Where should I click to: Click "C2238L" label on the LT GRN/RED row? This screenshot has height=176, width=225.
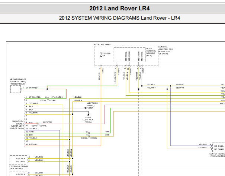44,100
